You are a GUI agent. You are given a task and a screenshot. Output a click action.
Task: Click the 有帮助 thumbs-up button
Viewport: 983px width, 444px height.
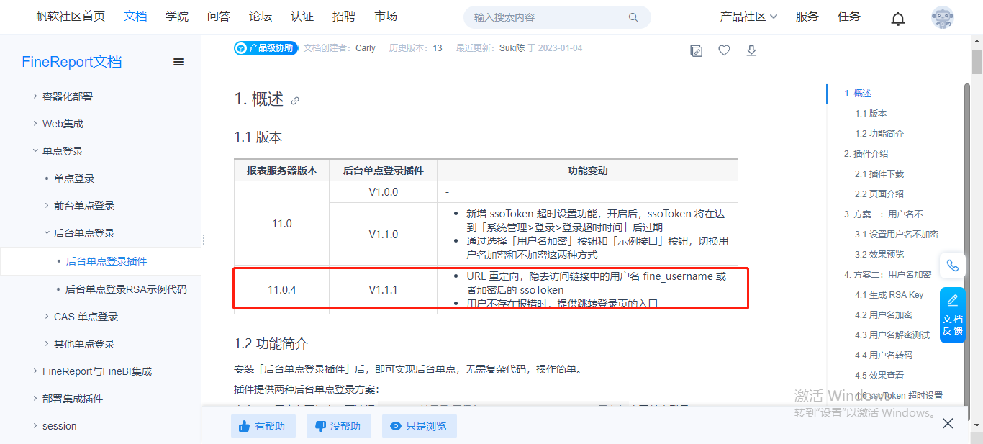point(263,426)
